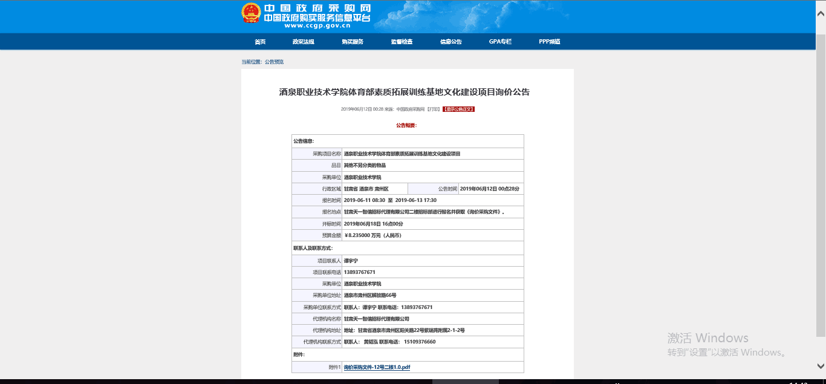The image size is (826, 384).
Task: Click the national emblem logo icon
Action: click(251, 13)
